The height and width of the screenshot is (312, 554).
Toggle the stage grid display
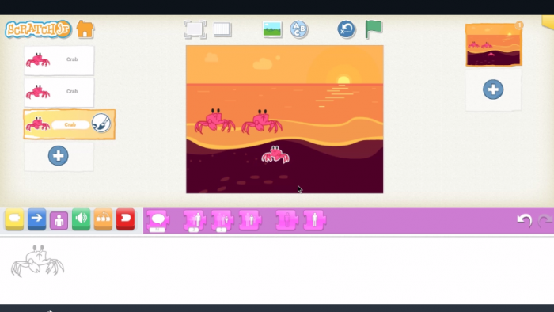coord(222,29)
